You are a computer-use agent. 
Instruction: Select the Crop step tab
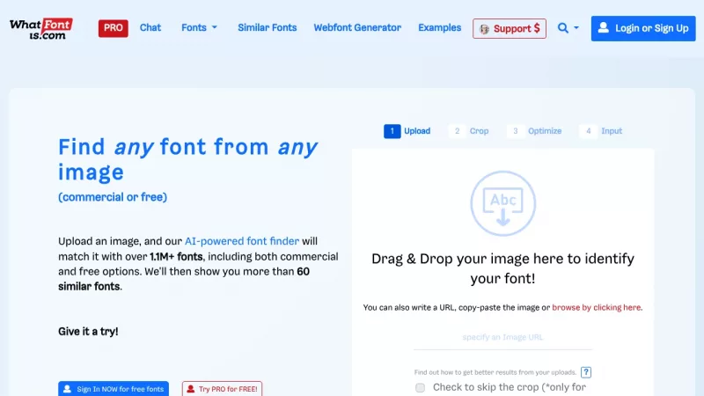pos(470,131)
